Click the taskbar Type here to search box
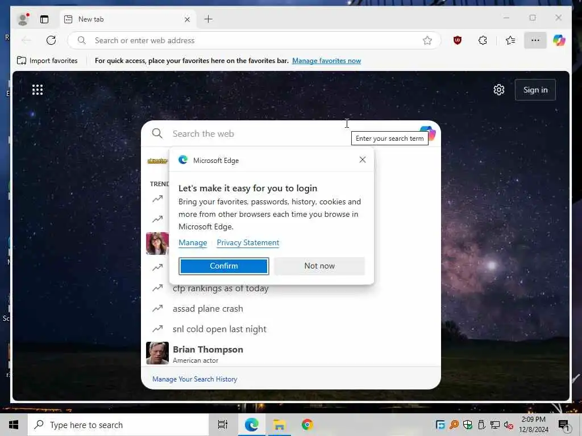The image size is (582, 436). [118, 425]
